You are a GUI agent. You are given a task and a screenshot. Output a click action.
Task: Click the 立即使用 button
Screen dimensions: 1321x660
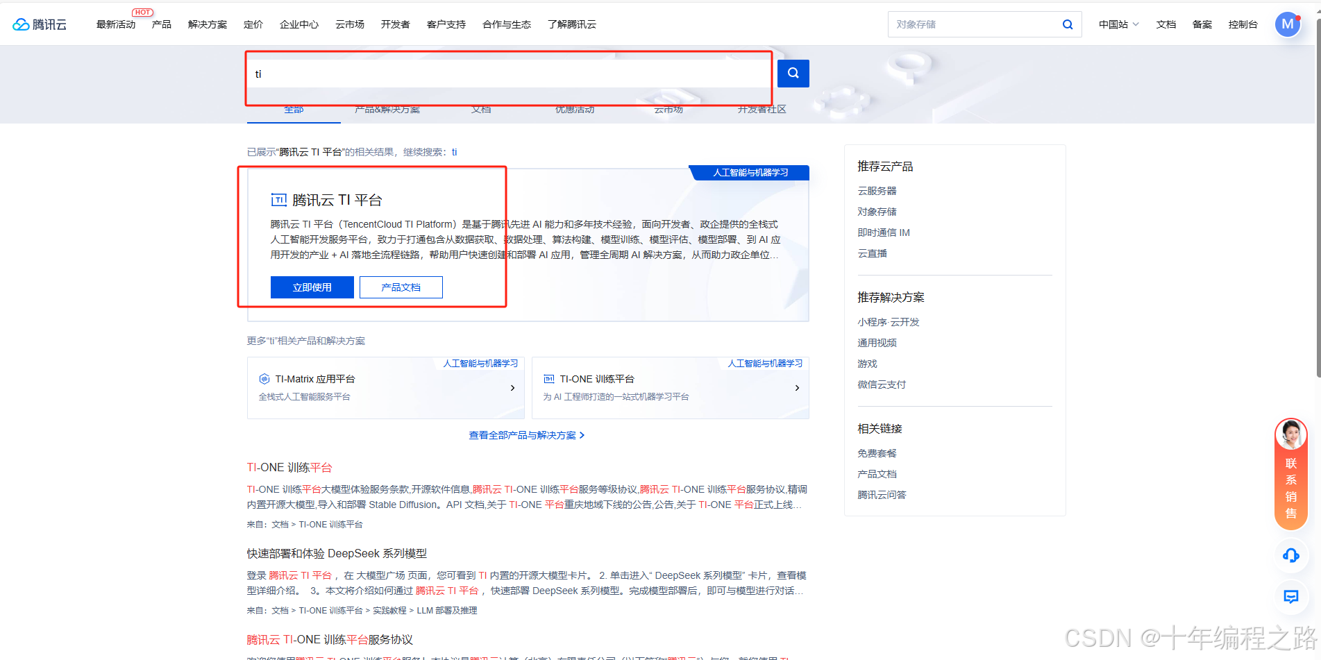(x=312, y=287)
